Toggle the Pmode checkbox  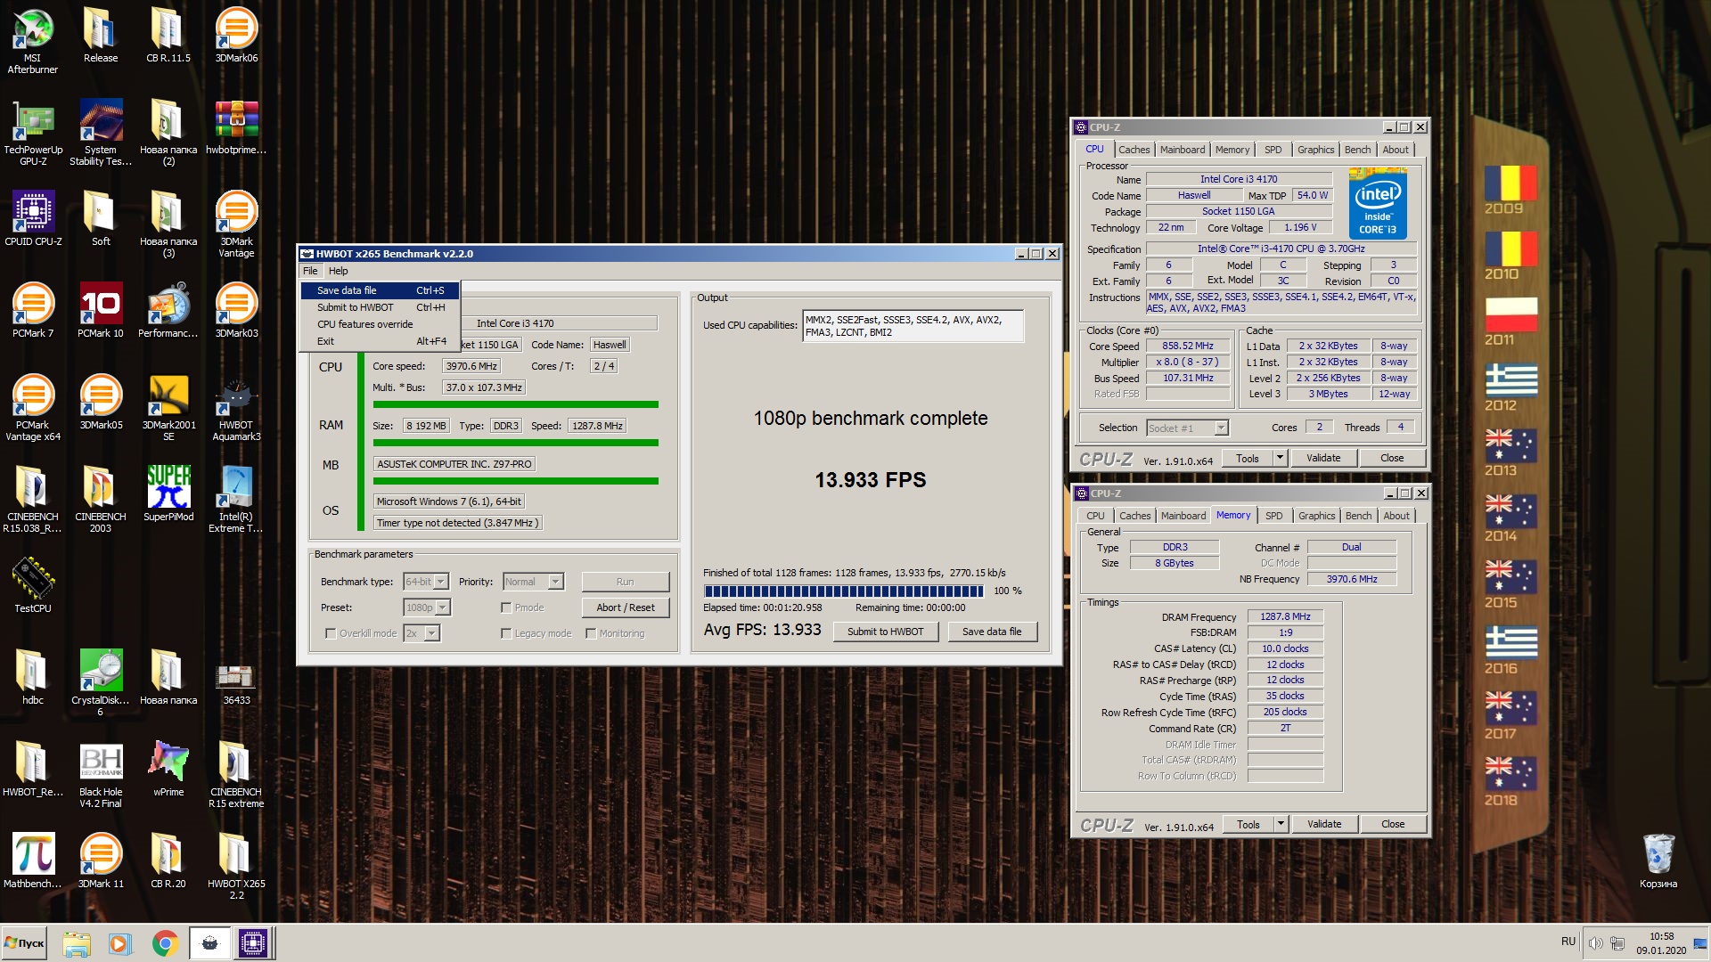pyautogui.click(x=506, y=607)
